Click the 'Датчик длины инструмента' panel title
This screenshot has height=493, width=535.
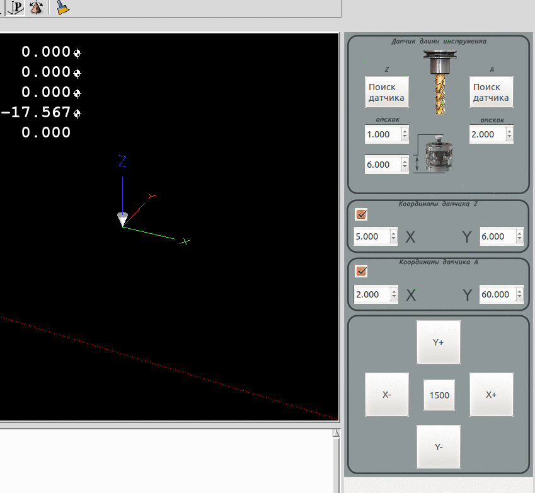439,42
